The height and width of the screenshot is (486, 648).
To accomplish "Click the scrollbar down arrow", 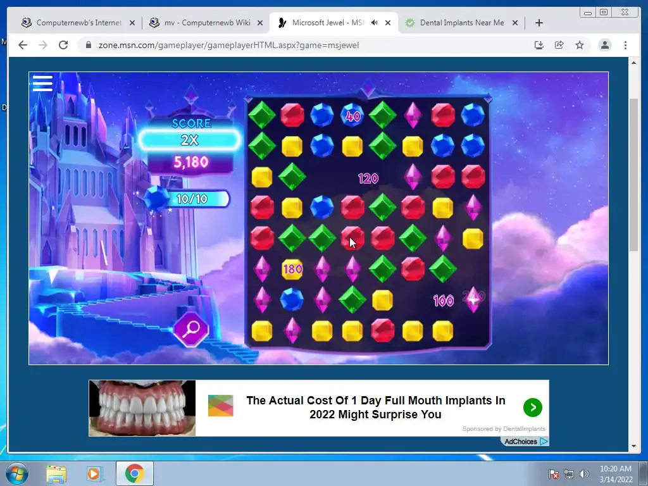I will pyautogui.click(x=633, y=446).
